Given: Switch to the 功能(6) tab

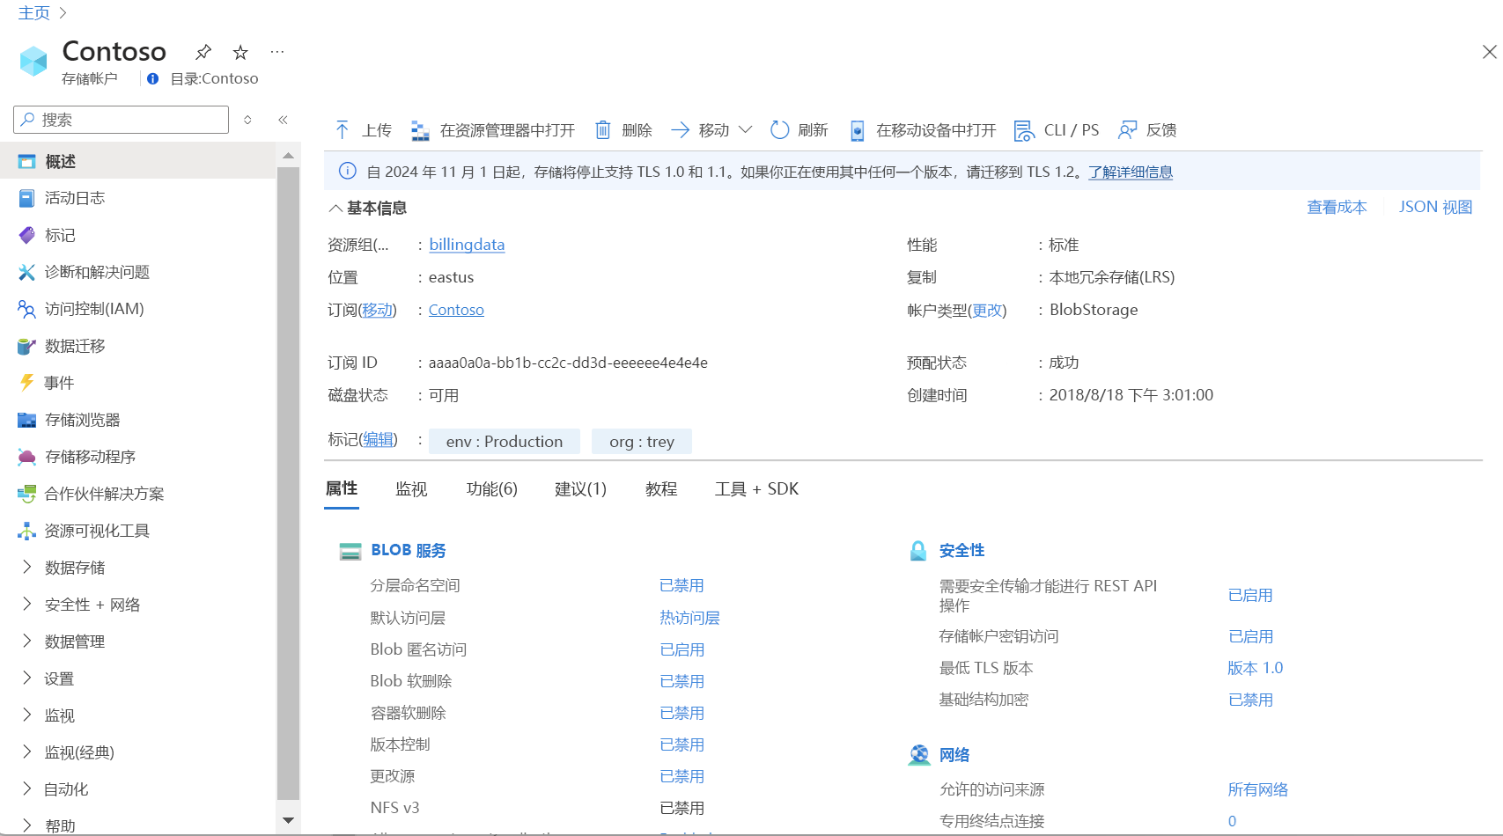Looking at the screenshot, I should click(492, 489).
